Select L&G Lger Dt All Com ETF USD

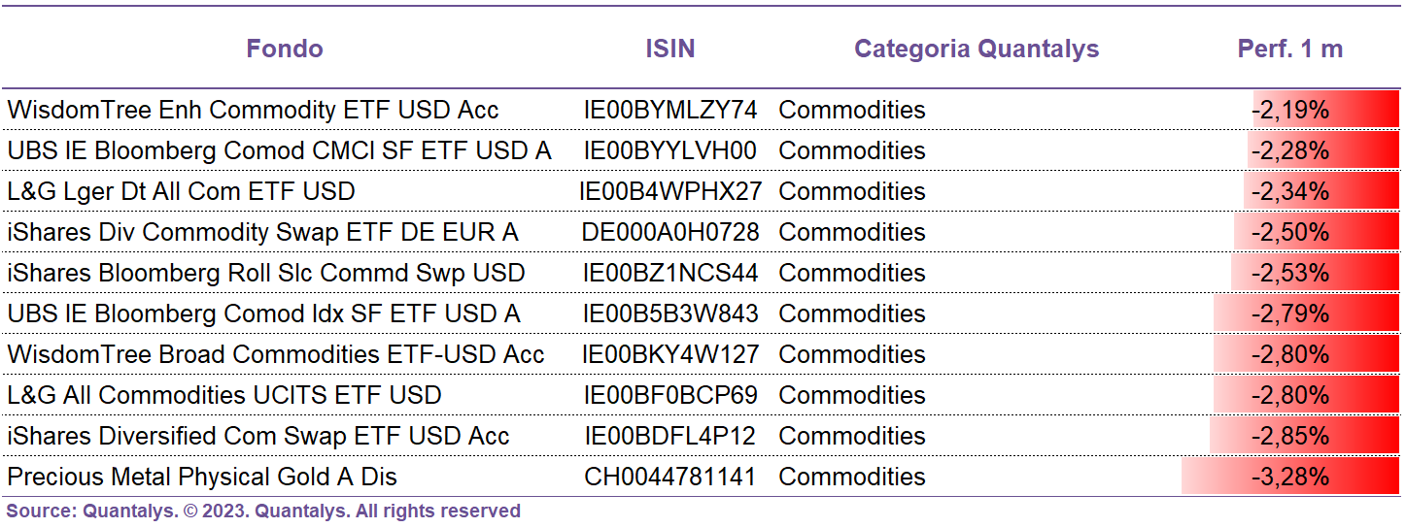pos(181,191)
